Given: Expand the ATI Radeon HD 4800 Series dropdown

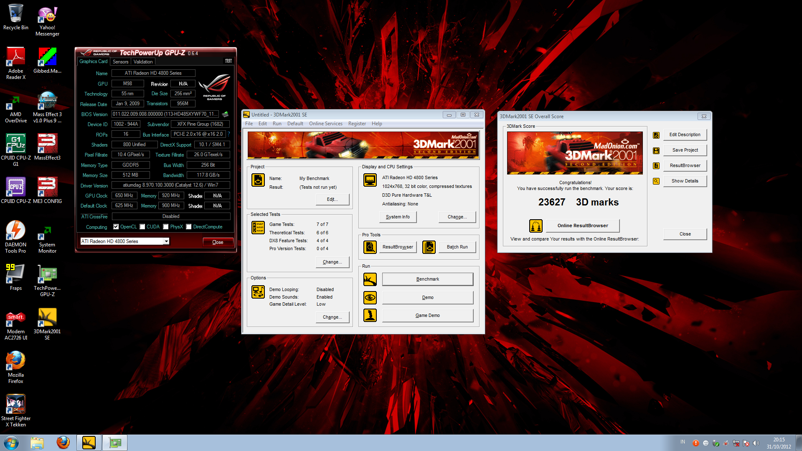Looking at the screenshot, I should tap(166, 241).
